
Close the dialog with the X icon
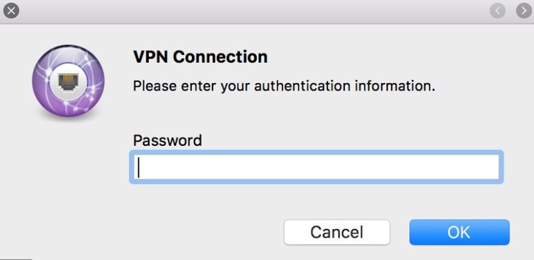[x=11, y=11]
